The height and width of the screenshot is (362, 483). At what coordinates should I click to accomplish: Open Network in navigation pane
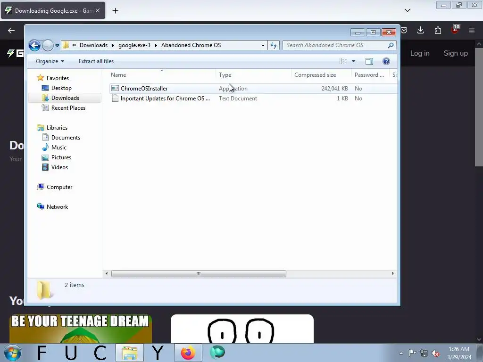[57, 207]
